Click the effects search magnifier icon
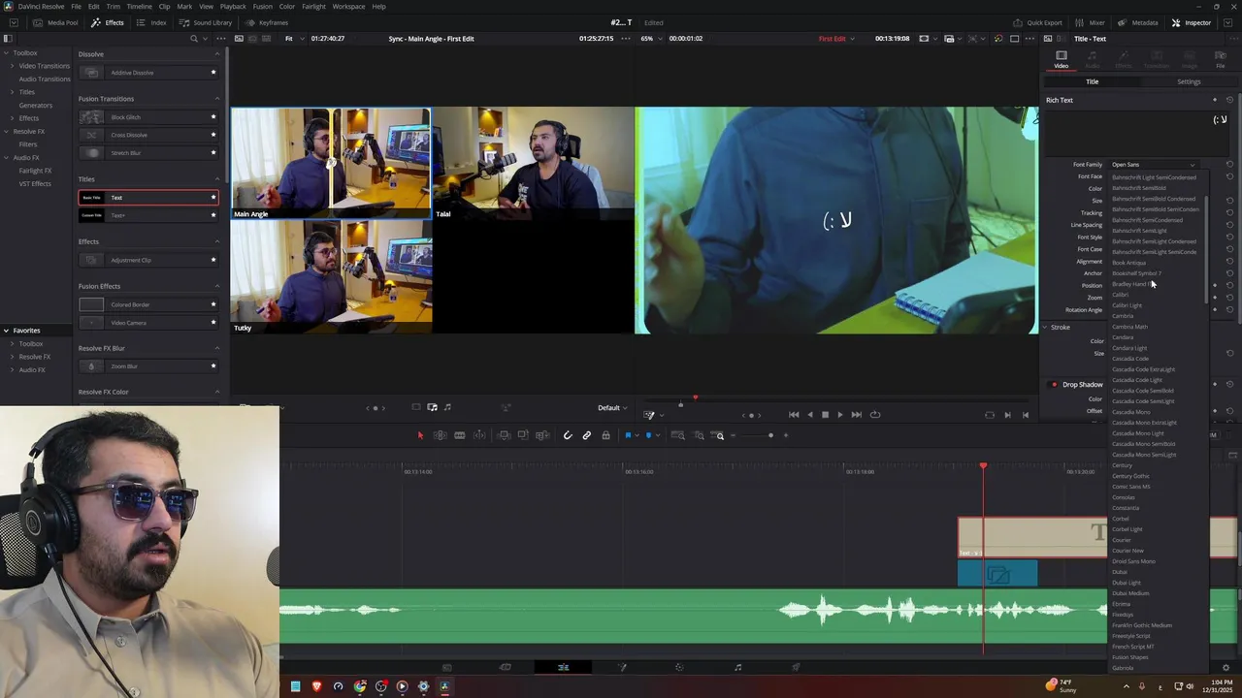Screen dimensions: 1242x698 [194, 39]
